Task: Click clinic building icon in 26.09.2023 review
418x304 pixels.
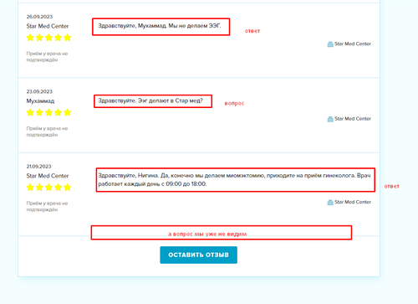Action: pos(330,44)
